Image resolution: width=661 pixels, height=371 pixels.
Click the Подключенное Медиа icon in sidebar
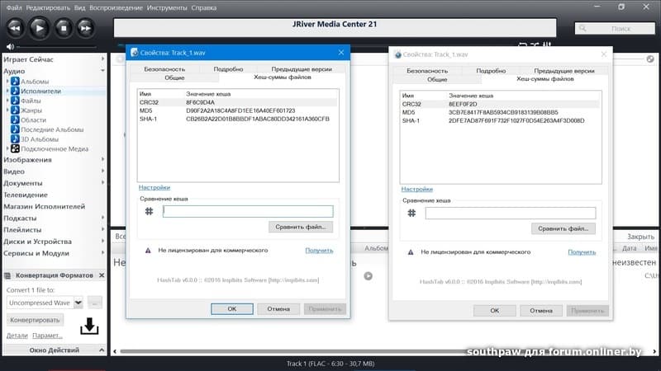tap(15, 148)
